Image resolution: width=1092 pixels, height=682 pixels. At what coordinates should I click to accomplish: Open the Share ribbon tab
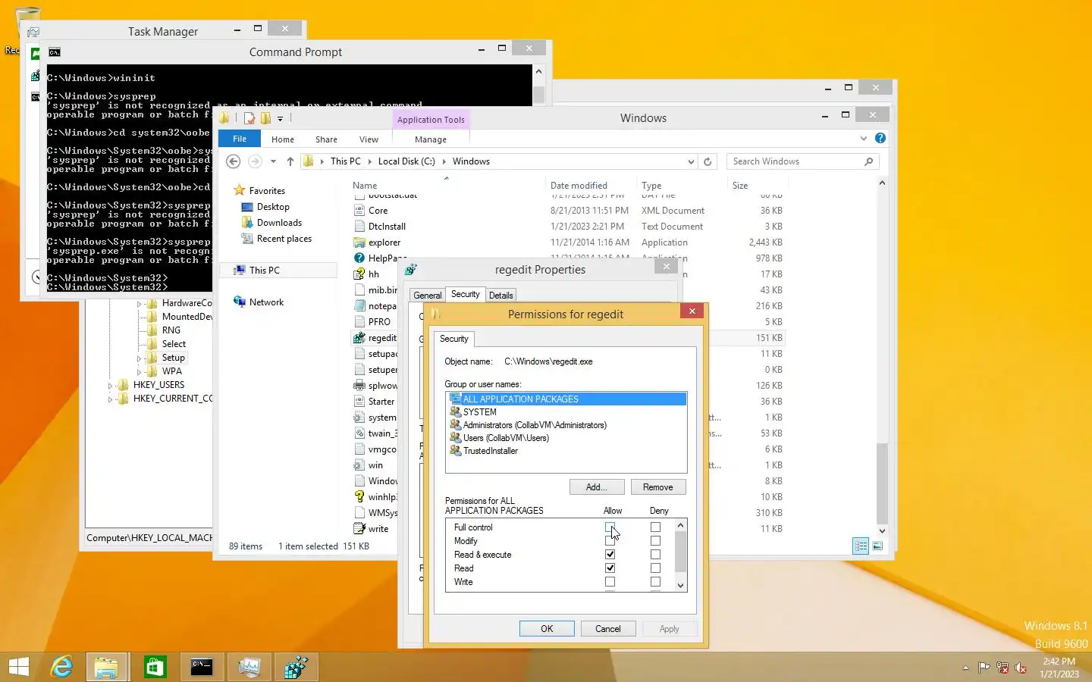(326, 139)
